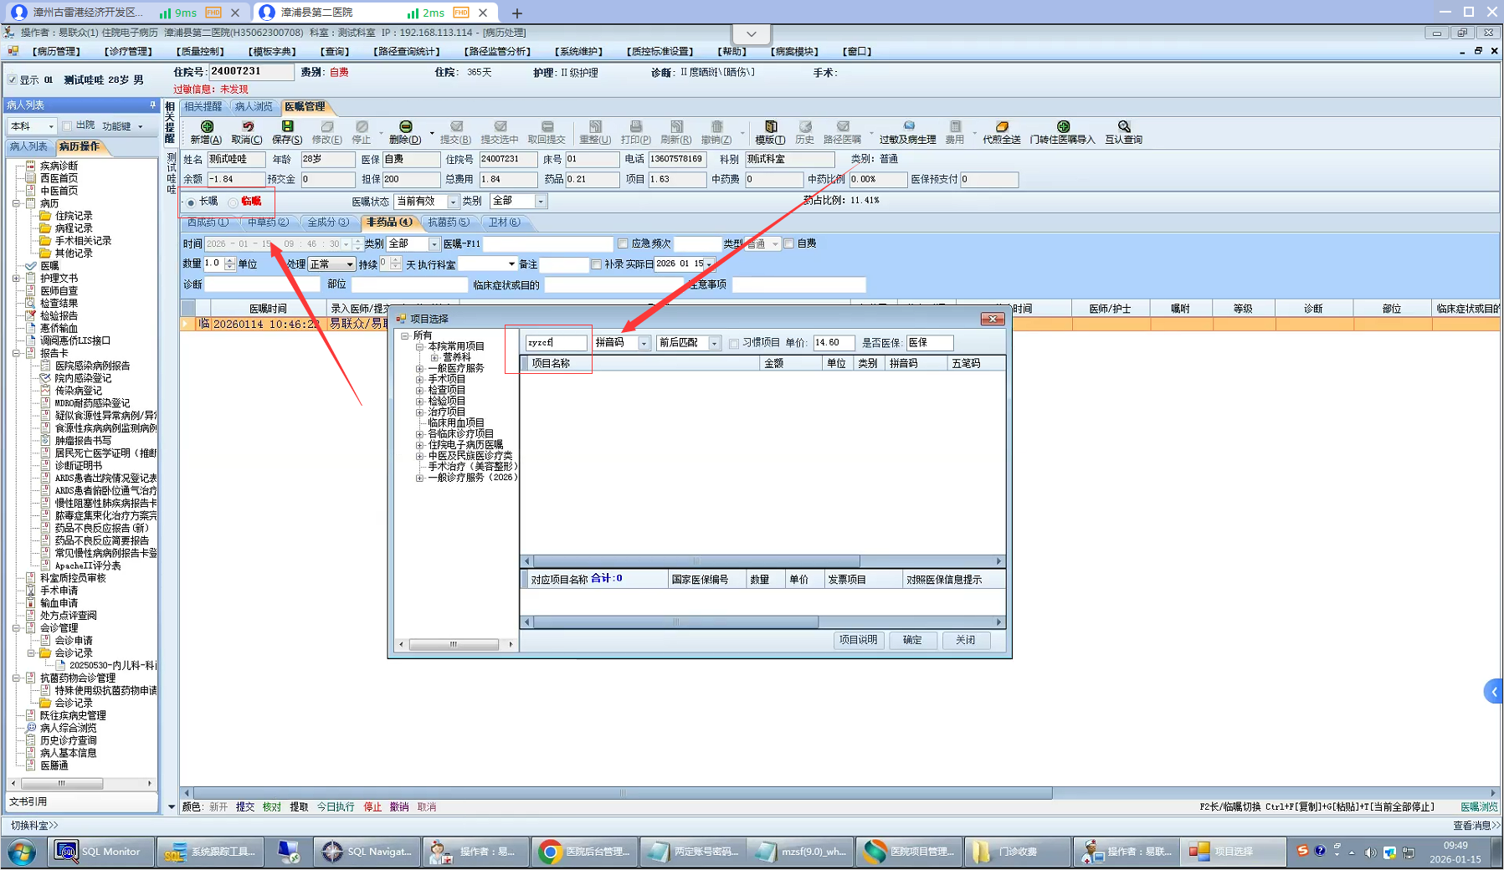Expand the 检查项目 tree node
The width and height of the screenshot is (1504, 870).
419,390
